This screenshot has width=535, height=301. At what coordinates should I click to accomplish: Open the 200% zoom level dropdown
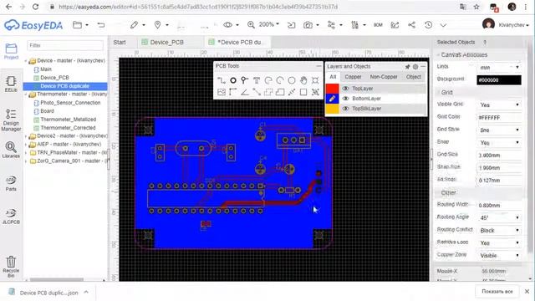coord(269,24)
